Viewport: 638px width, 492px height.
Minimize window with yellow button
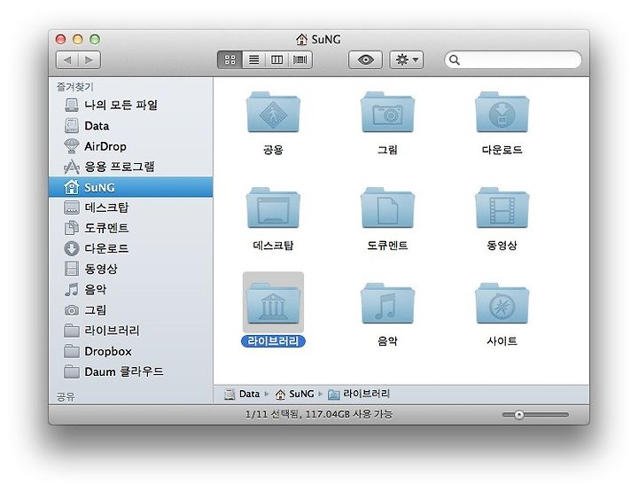tap(78, 39)
